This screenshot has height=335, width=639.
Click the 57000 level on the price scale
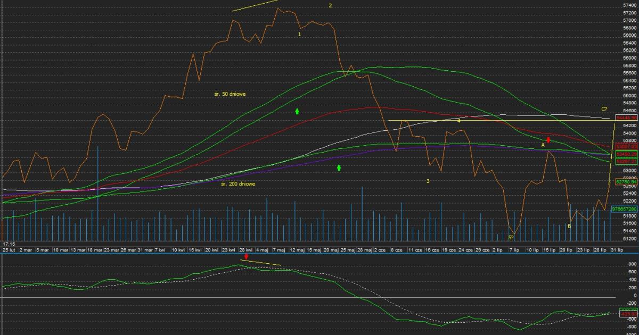pyautogui.click(x=629, y=20)
